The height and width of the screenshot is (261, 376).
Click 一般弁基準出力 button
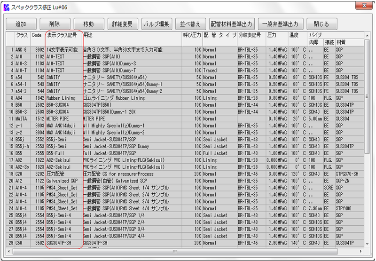pyautogui.click(x=280, y=24)
